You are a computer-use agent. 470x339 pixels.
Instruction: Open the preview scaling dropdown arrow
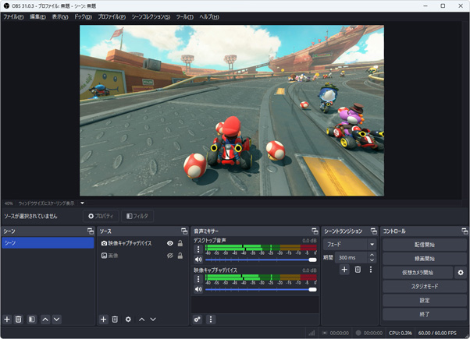click(x=82, y=203)
